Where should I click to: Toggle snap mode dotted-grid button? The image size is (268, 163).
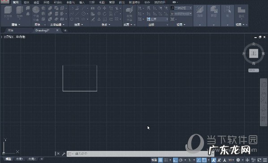[x=166, y=160]
